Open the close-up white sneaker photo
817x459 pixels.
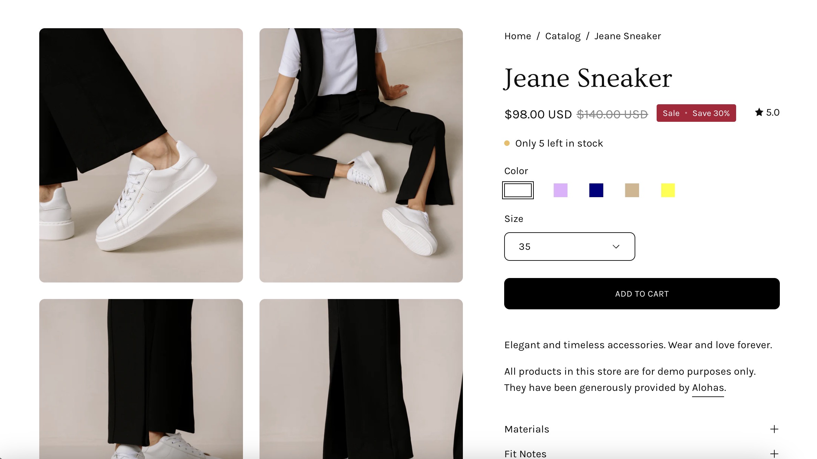tap(141, 155)
